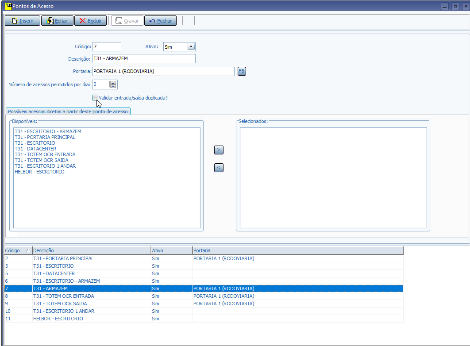Select T31 - ESCRITORIO 1 ANDAR in Disponíveis
470x346 pixels.
45,166
